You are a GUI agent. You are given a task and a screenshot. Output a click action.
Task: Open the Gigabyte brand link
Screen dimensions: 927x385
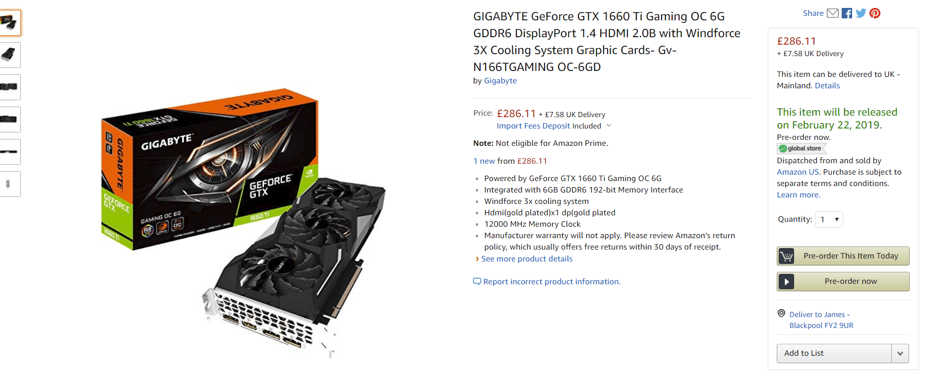(500, 81)
